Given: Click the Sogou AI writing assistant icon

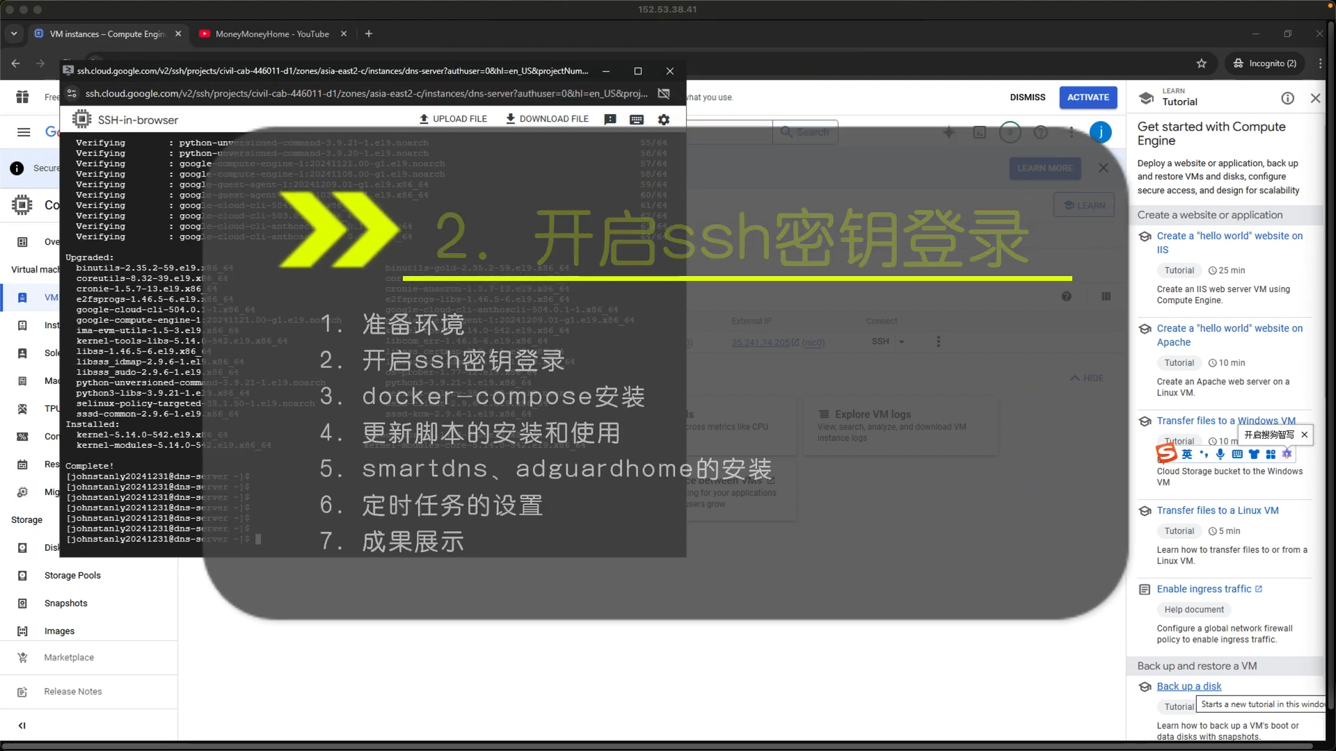Looking at the screenshot, I should coord(1287,454).
